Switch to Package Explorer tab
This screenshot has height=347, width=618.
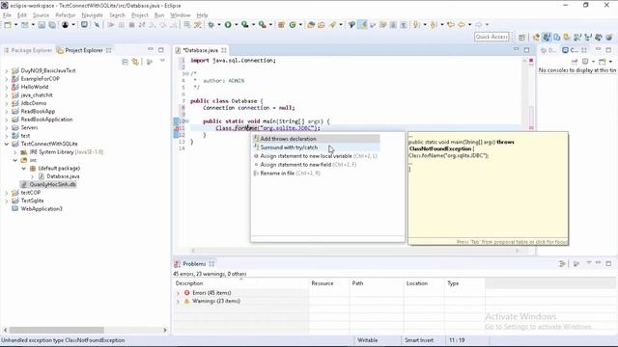point(28,50)
